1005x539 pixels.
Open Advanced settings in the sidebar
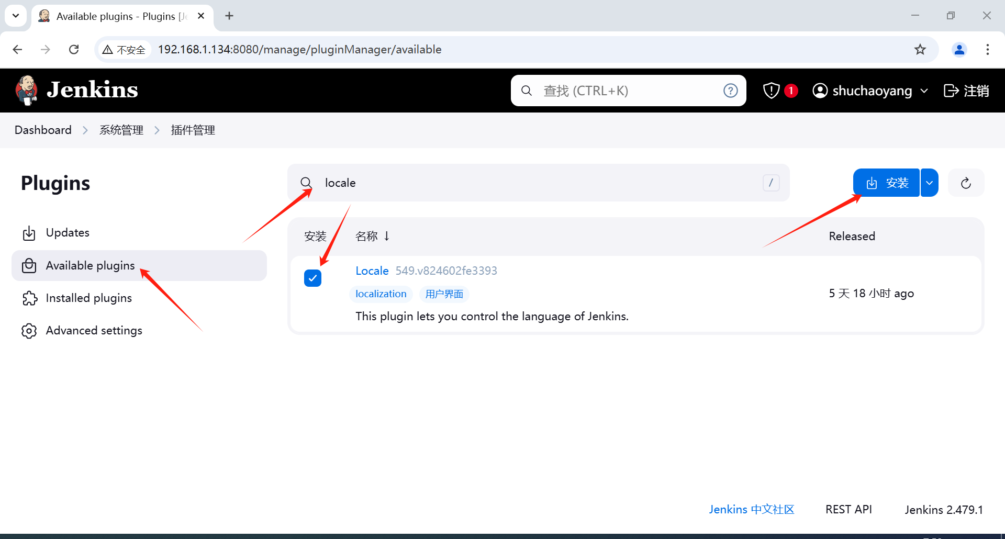pos(139,331)
